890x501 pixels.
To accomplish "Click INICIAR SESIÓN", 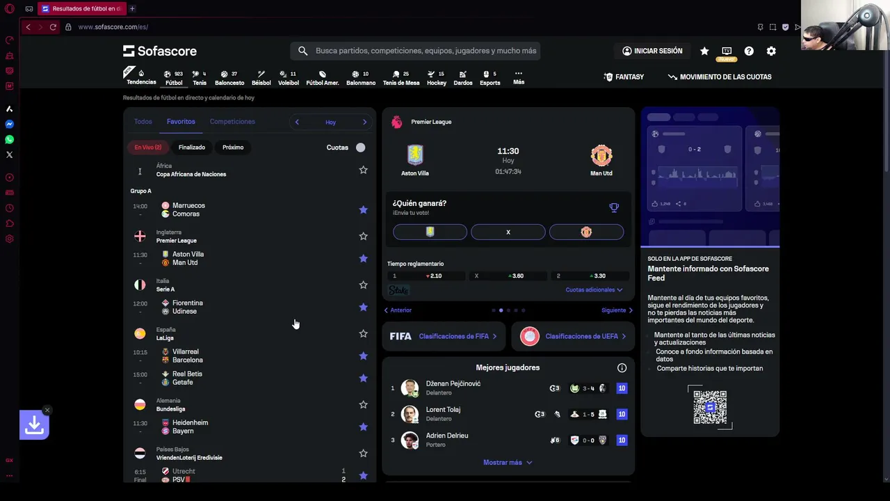I will click(652, 51).
